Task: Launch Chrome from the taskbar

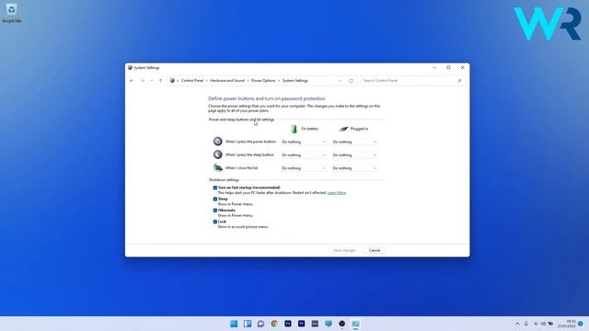Action: [274, 324]
